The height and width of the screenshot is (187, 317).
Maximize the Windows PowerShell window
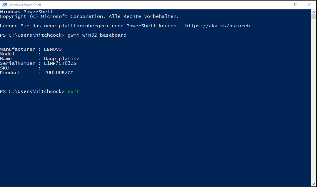296,5
